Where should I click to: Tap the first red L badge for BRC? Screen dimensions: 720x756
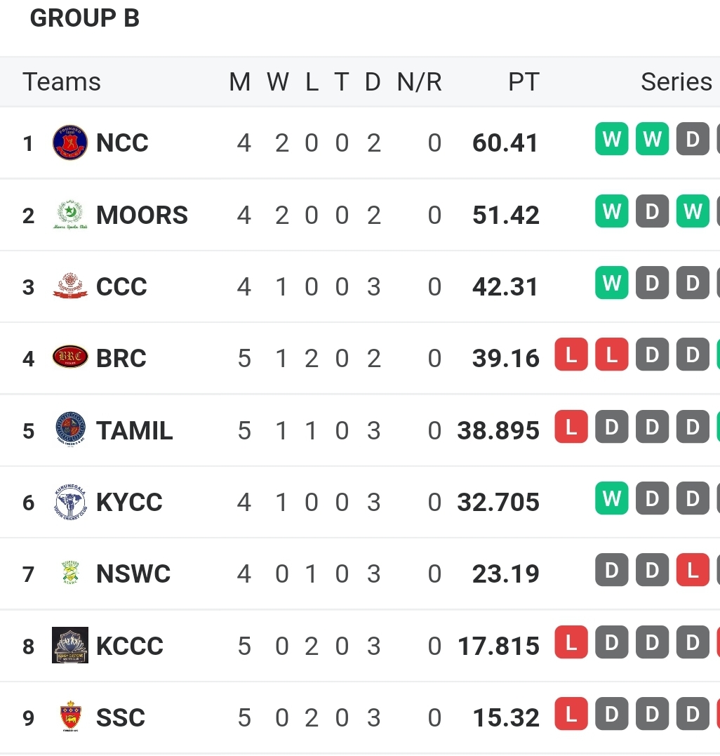coord(571,354)
